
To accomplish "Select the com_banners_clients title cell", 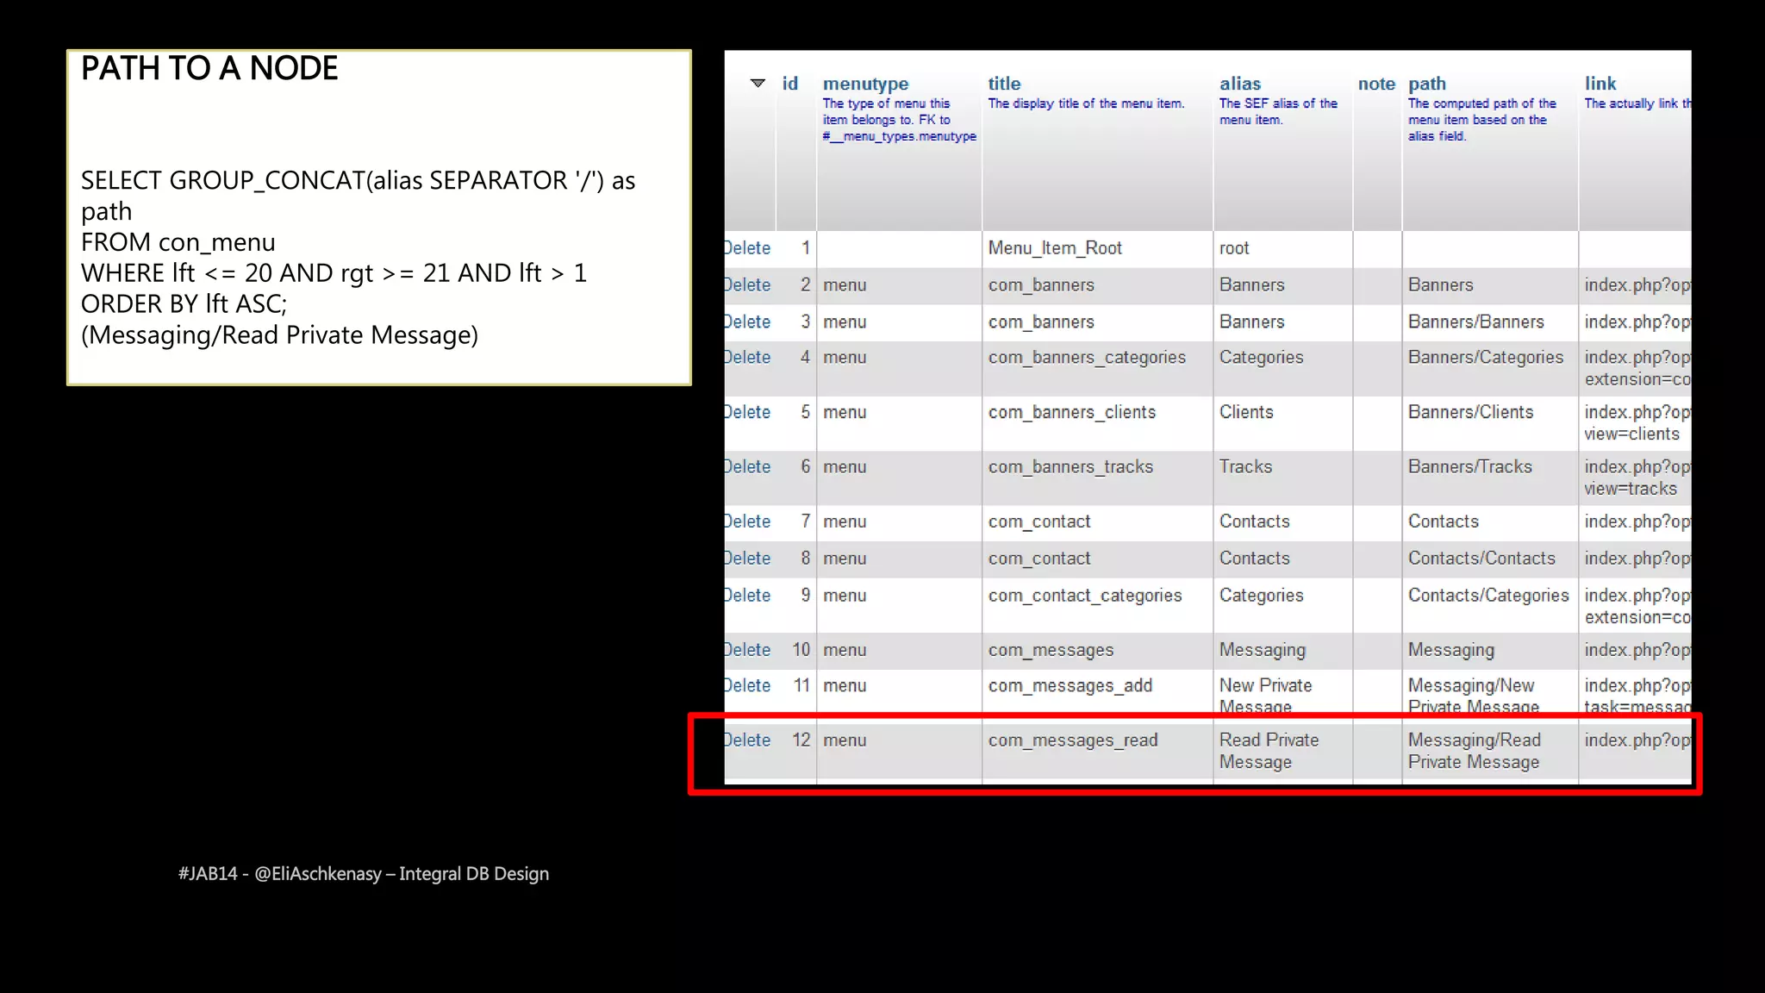I will [x=1097, y=423].
